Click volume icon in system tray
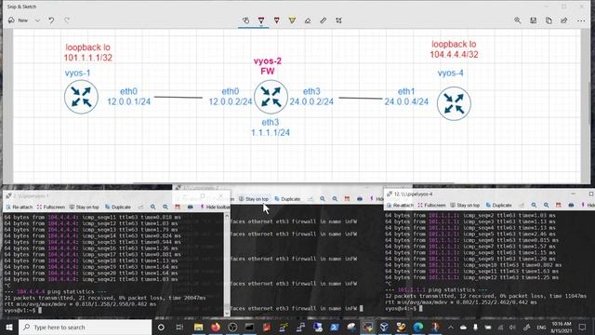The image size is (595, 335). coord(512,327)
